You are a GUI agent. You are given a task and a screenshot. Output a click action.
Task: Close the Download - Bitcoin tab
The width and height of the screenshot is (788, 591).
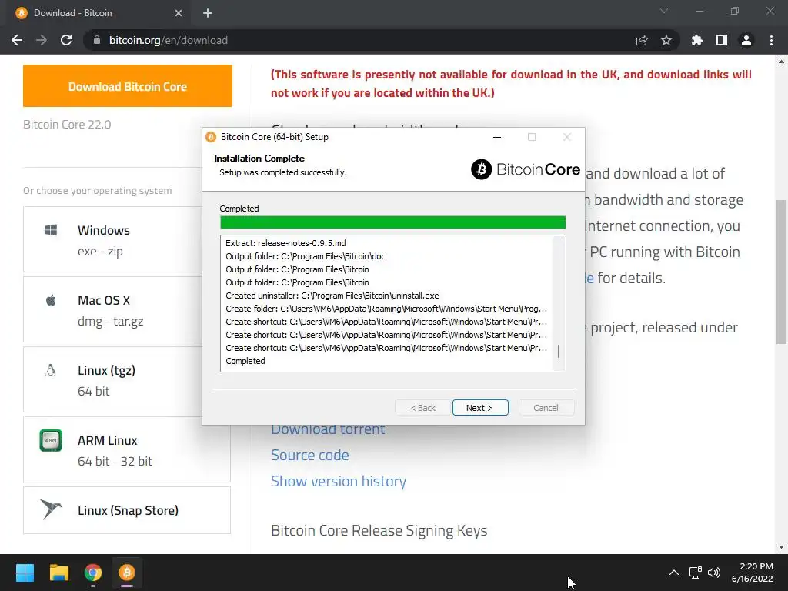[179, 13]
